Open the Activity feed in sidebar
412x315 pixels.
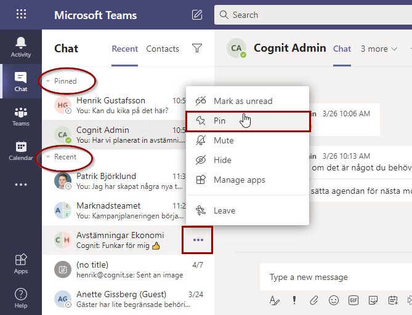pyautogui.click(x=21, y=47)
